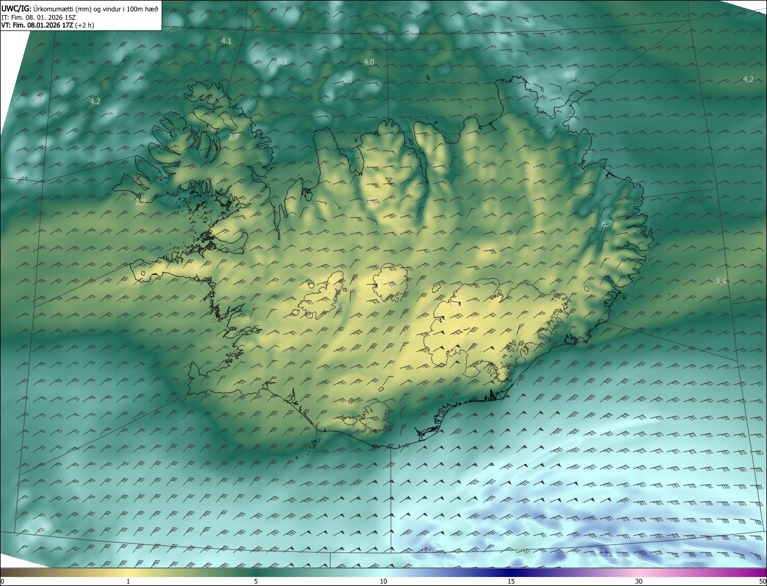
Task: Click the color legend tick label "5"
Action: point(256,581)
